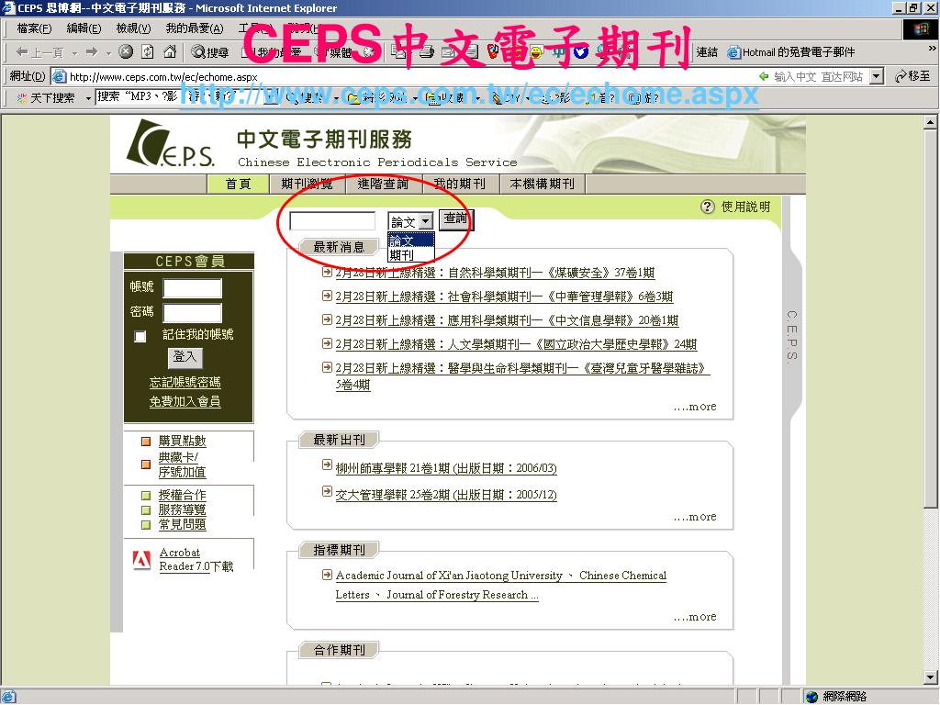Click the 帳號 account input field

click(x=193, y=287)
